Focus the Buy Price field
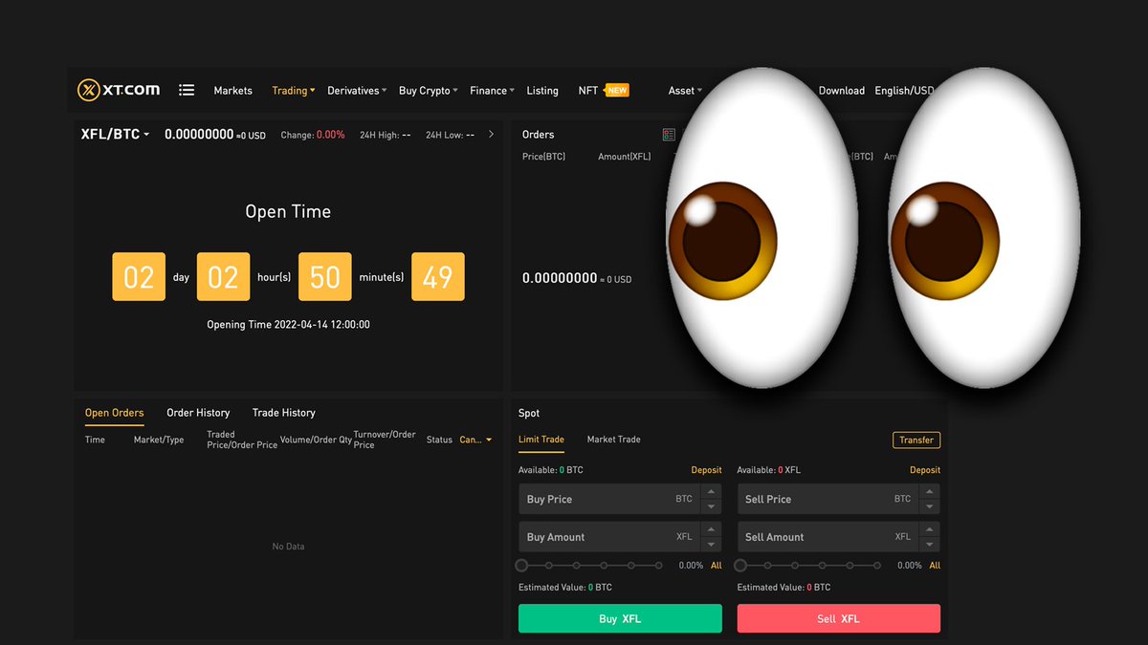The width and height of the screenshot is (1148, 645). pos(609,499)
